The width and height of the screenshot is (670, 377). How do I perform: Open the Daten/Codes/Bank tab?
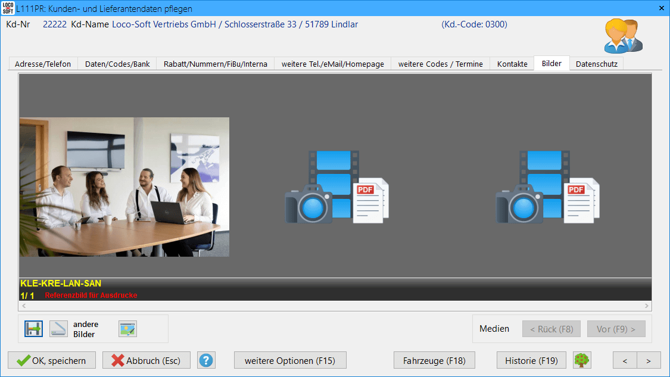coord(117,64)
